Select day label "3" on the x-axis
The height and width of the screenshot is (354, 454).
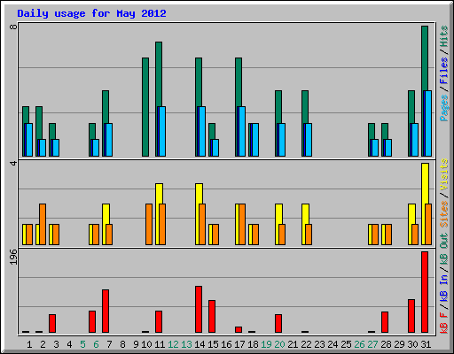click(56, 344)
